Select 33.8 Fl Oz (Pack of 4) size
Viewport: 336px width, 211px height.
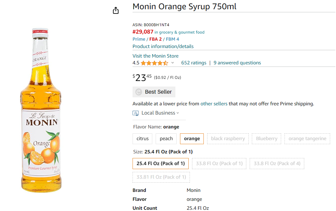277,164
